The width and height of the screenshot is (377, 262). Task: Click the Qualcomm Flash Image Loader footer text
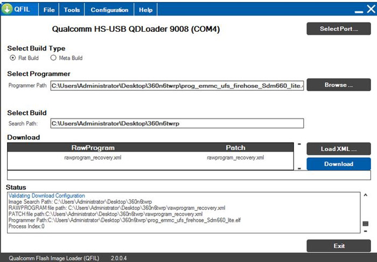[x=54, y=258]
